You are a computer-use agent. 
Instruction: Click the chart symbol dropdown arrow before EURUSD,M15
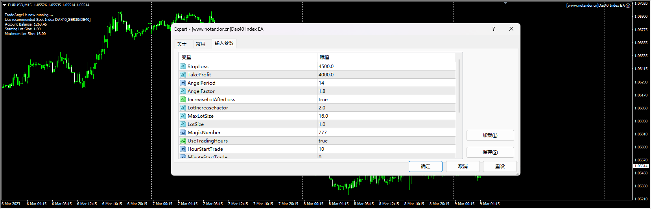coord(4,5)
